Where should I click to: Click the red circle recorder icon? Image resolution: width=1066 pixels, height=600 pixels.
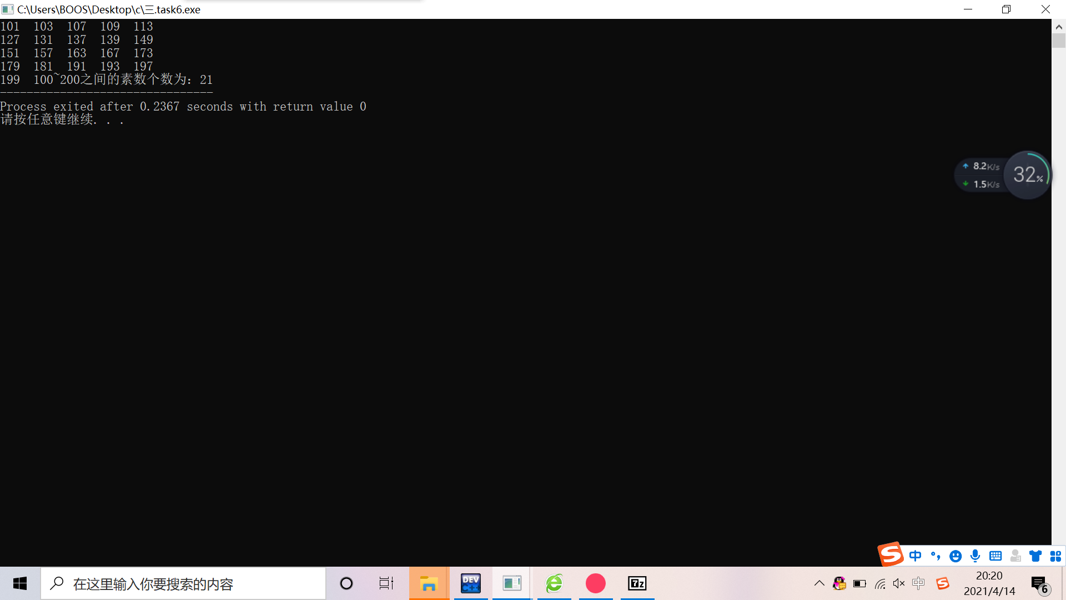pos(595,583)
